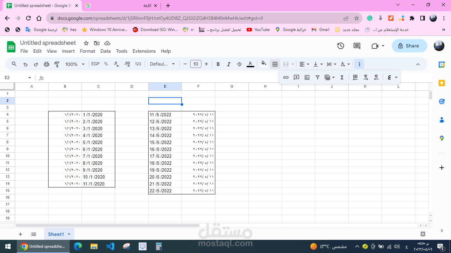The width and height of the screenshot is (451, 253).
Task: Increase font size with plus
Action: tap(206, 64)
